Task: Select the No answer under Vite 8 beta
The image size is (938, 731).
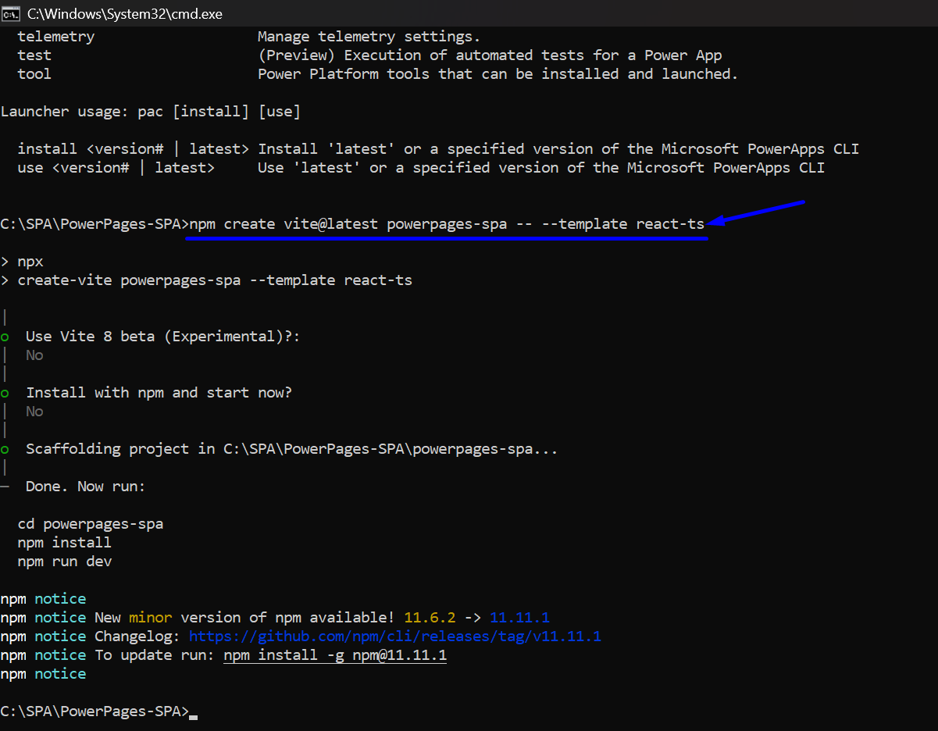Action: 34,355
